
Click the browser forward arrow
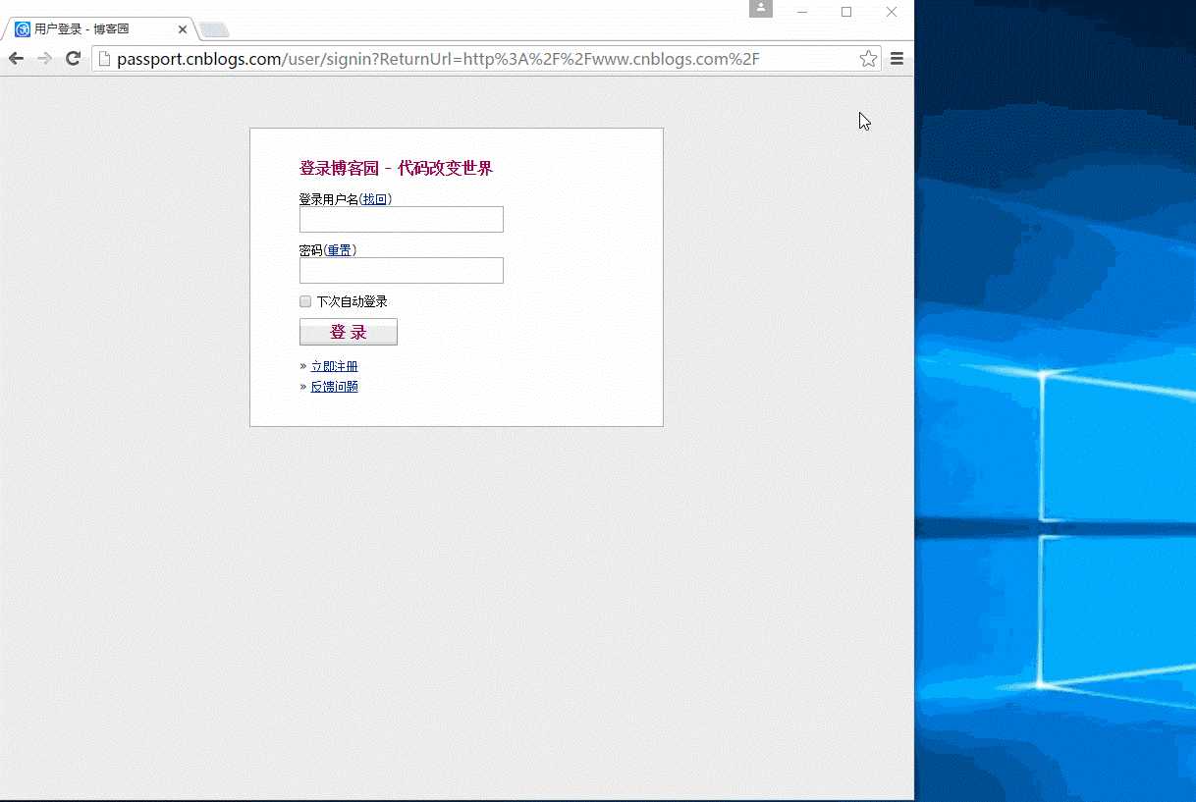pyautogui.click(x=44, y=59)
